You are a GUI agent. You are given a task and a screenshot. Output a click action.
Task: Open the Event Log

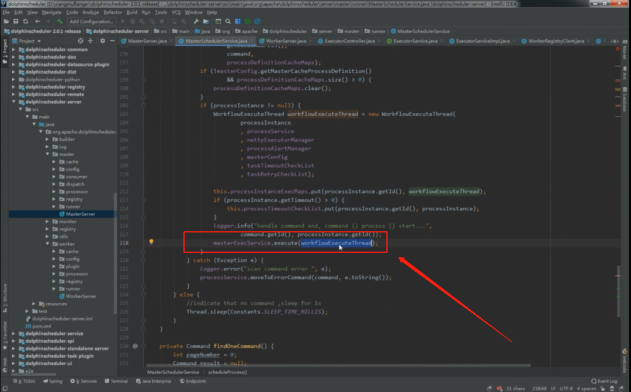pyautogui.click(x=604, y=381)
